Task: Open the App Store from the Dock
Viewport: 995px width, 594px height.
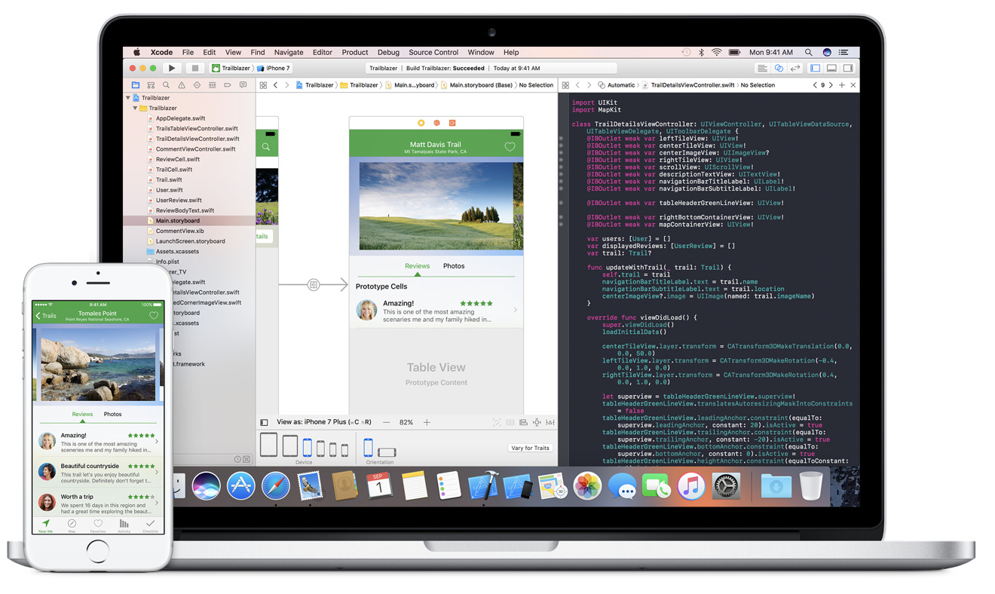Action: pyautogui.click(x=240, y=486)
